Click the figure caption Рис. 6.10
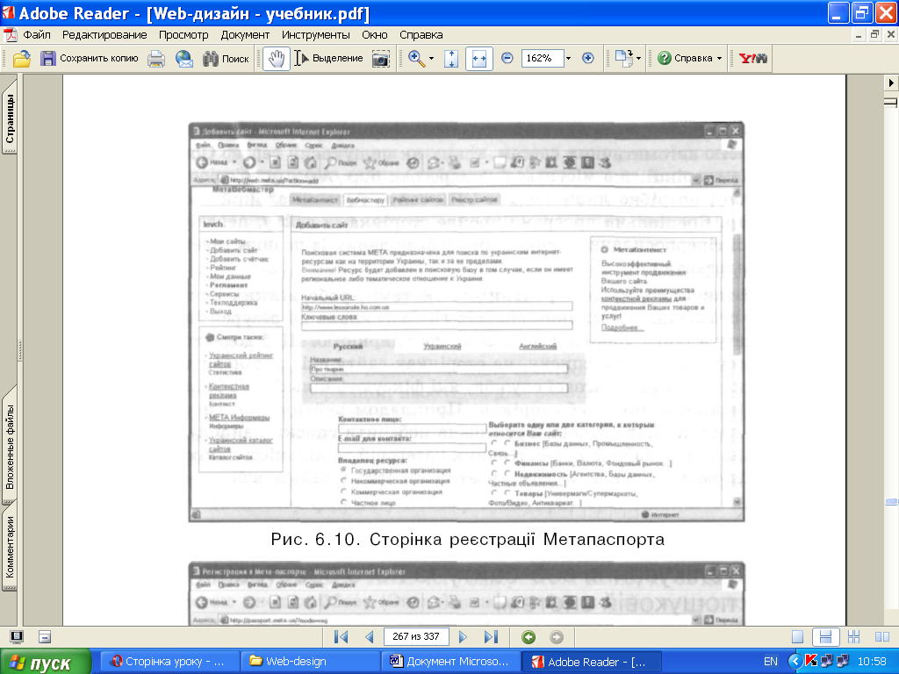Screen dimensions: 899x674 coord(467,540)
